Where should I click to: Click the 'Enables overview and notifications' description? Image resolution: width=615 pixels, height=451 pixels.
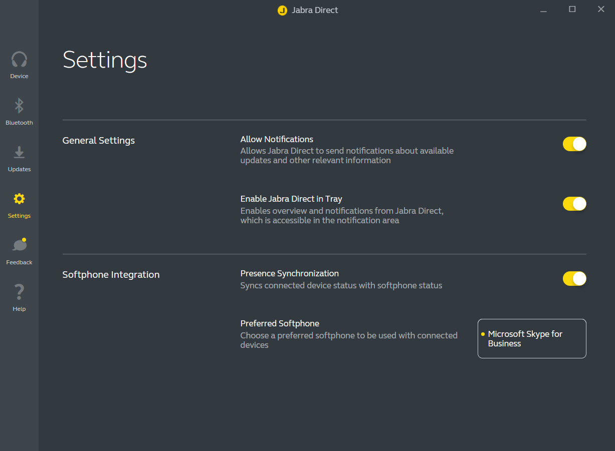[342, 215]
